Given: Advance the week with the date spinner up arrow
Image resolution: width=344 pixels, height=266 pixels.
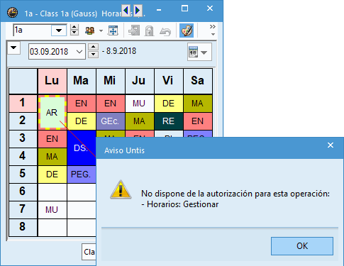Looking at the screenshot, I should click(x=94, y=47).
